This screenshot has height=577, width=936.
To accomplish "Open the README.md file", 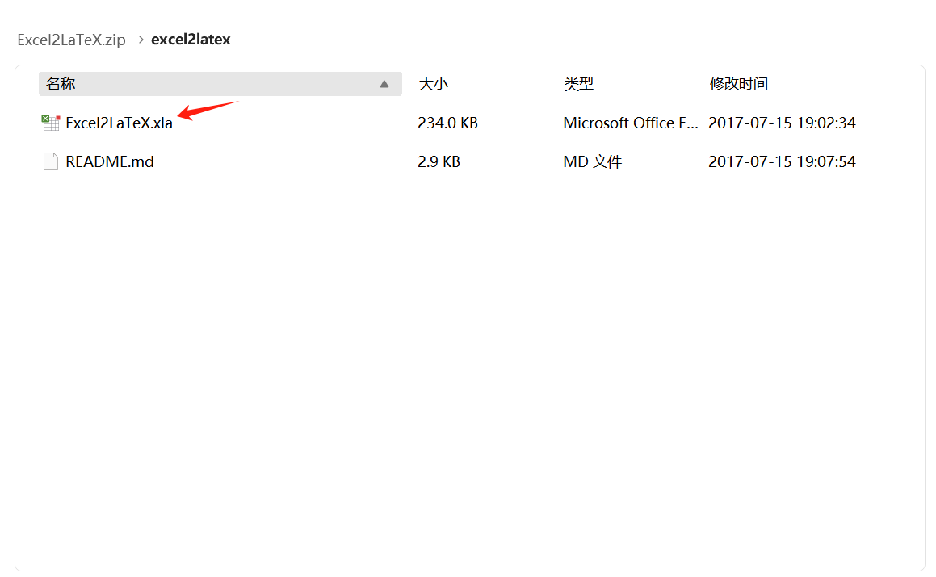I will point(110,161).
